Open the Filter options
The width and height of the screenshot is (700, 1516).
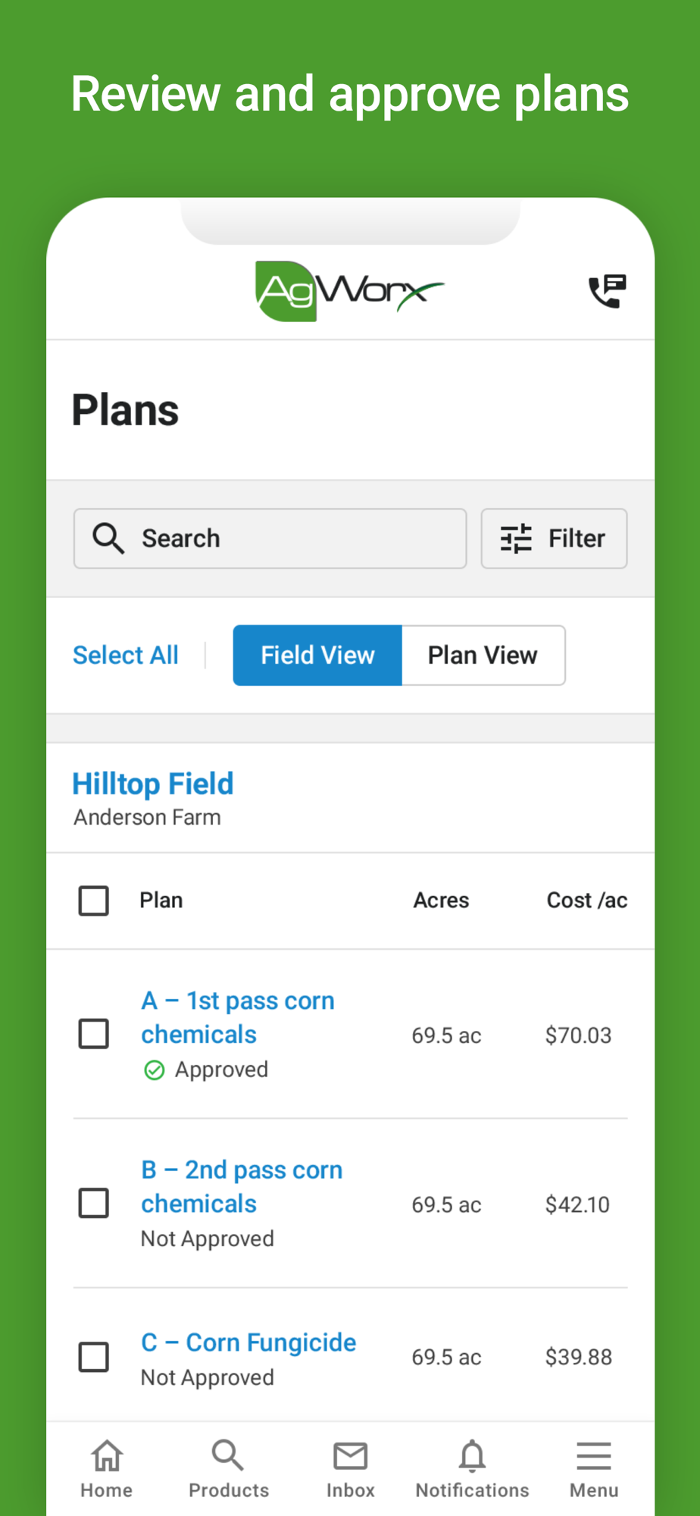pos(554,538)
